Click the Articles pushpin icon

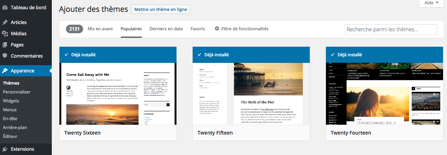[x=5, y=22]
